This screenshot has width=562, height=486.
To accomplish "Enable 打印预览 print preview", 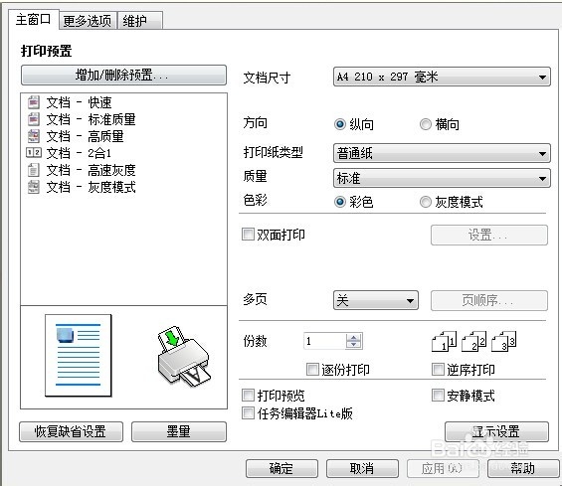I will tap(248, 395).
